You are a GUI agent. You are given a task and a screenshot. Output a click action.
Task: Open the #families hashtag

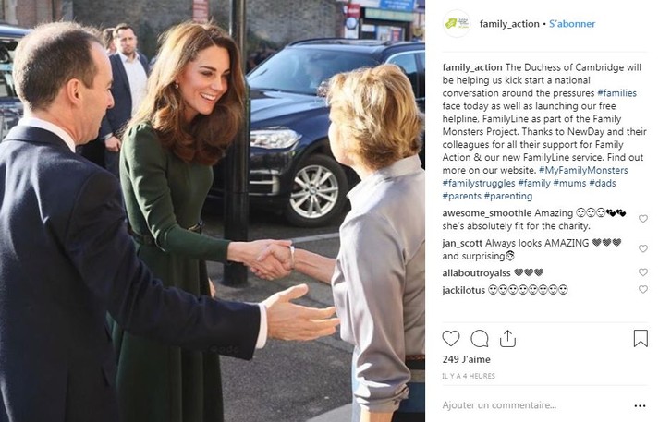tap(616, 93)
